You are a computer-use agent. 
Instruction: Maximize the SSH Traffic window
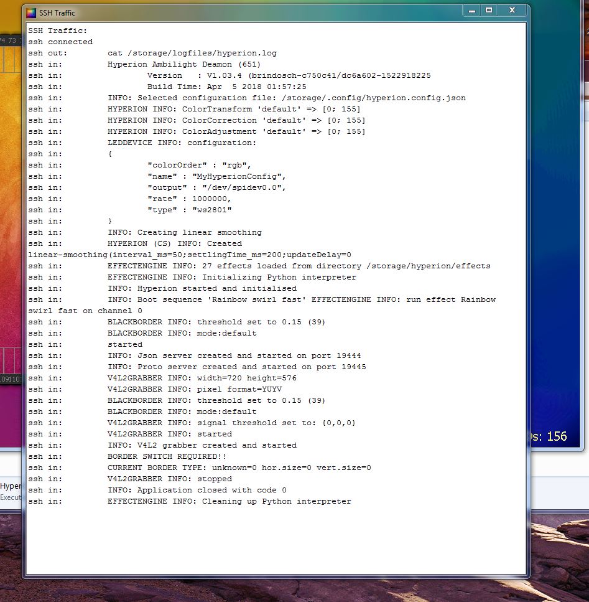click(489, 11)
